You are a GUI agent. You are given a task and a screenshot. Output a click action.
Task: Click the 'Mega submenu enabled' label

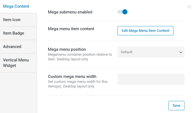pyautogui.click(x=70, y=12)
